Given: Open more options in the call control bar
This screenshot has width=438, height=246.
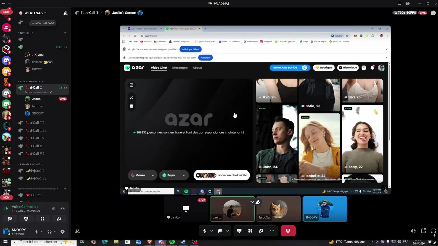Looking at the screenshot, I should tap(272, 231).
